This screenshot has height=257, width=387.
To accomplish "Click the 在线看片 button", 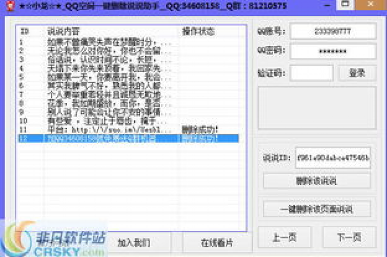I will click(x=217, y=243).
